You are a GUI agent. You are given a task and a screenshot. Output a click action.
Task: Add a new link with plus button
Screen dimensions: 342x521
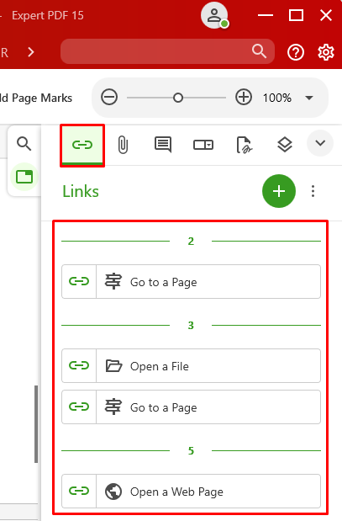pyautogui.click(x=279, y=191)
